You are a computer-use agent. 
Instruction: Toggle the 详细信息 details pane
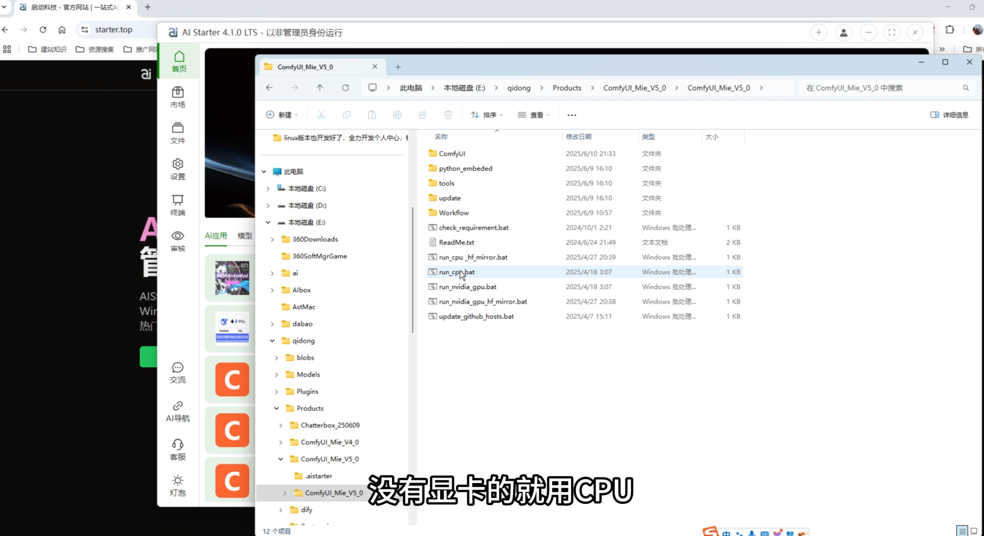coord(949,115)
